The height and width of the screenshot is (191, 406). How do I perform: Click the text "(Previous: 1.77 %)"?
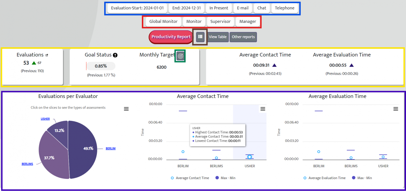[x=101, y=75]
